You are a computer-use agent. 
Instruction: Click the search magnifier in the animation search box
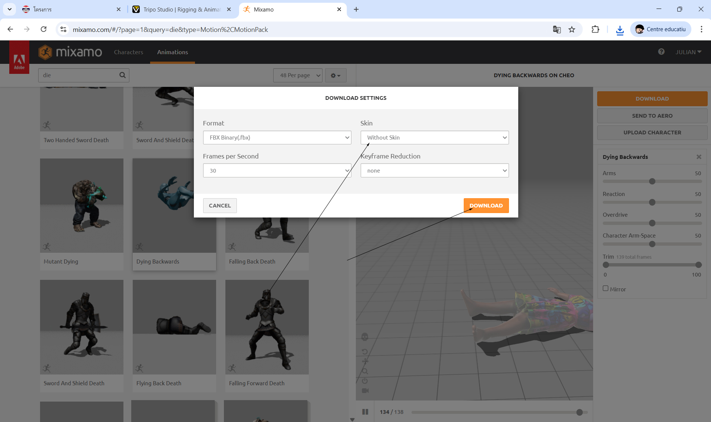(x=122, y=75)
